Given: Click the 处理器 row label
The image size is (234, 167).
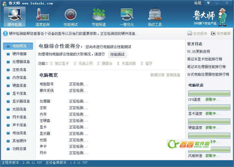Looking at the screenshot, I should pos(45,101).
